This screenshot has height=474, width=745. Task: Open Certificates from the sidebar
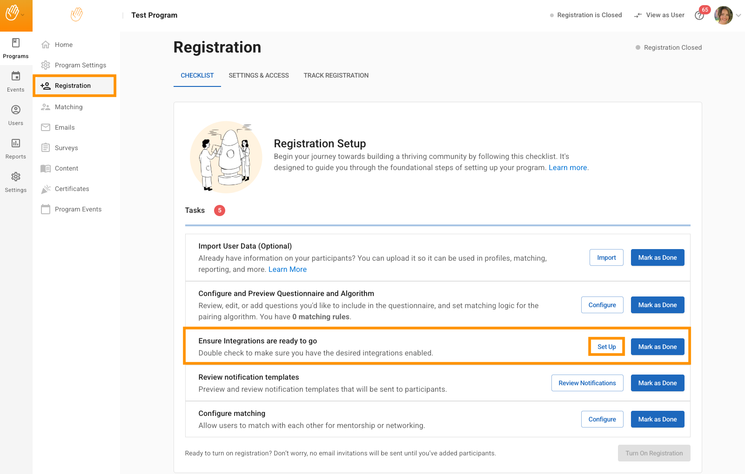72,189
